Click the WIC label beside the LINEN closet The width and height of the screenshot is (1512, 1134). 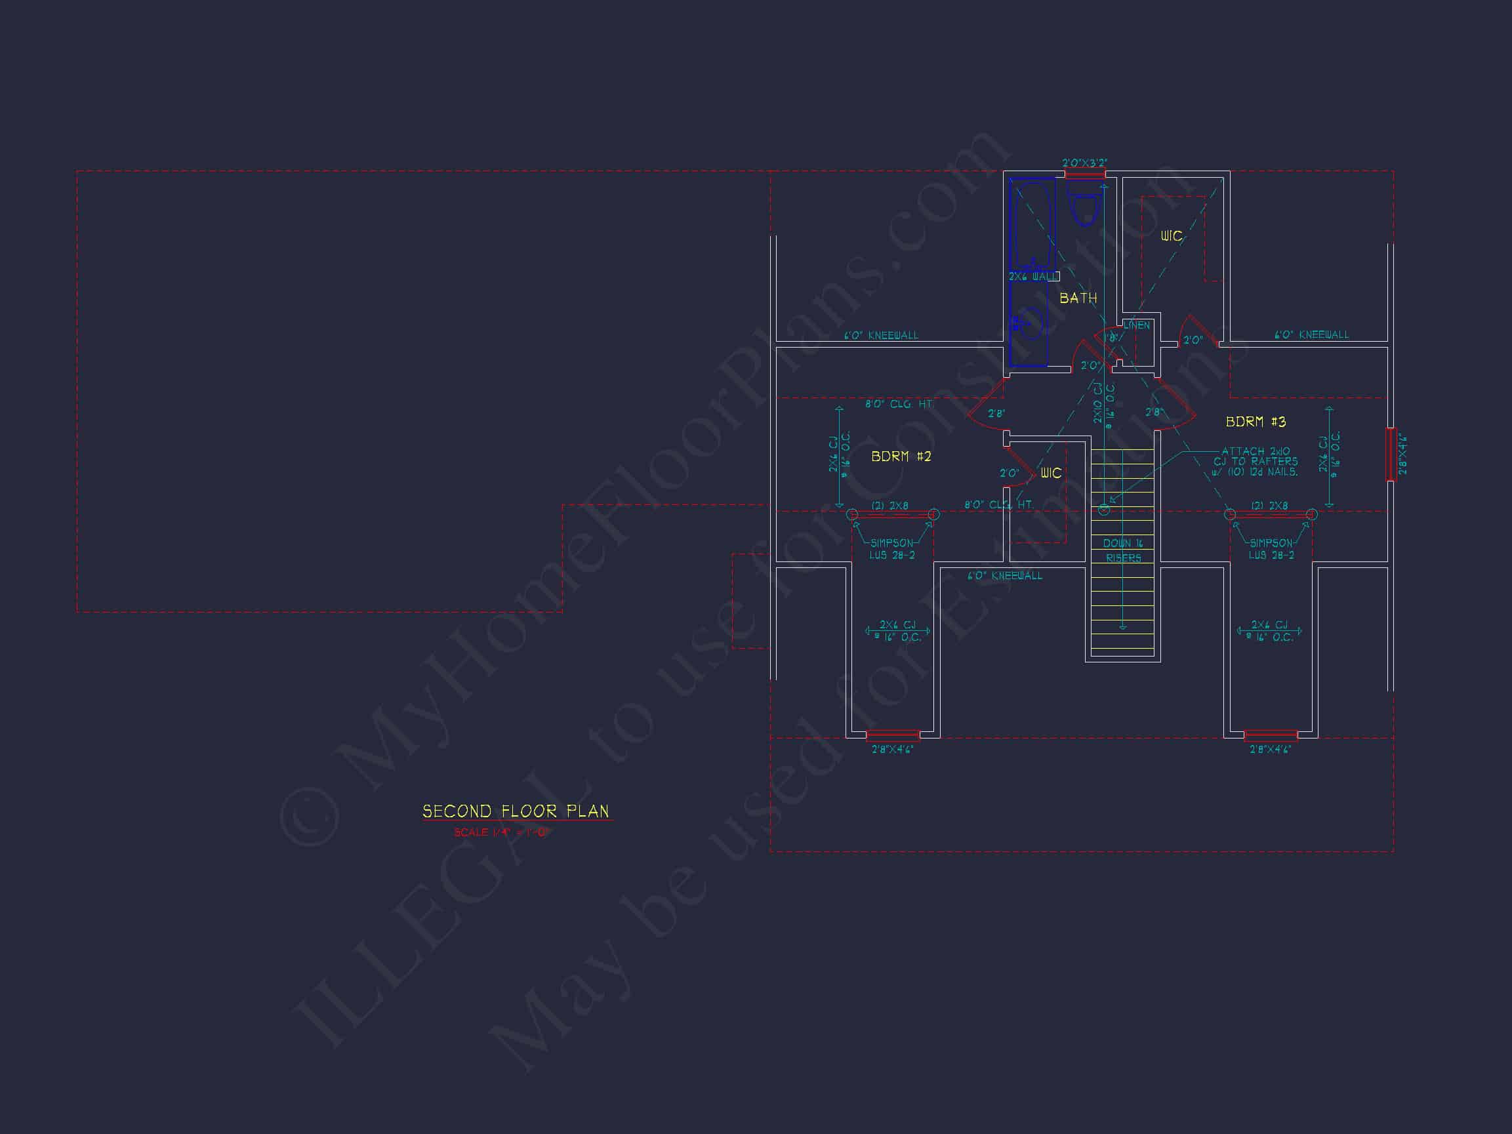pyautogui.click(x=1171, y=236)
